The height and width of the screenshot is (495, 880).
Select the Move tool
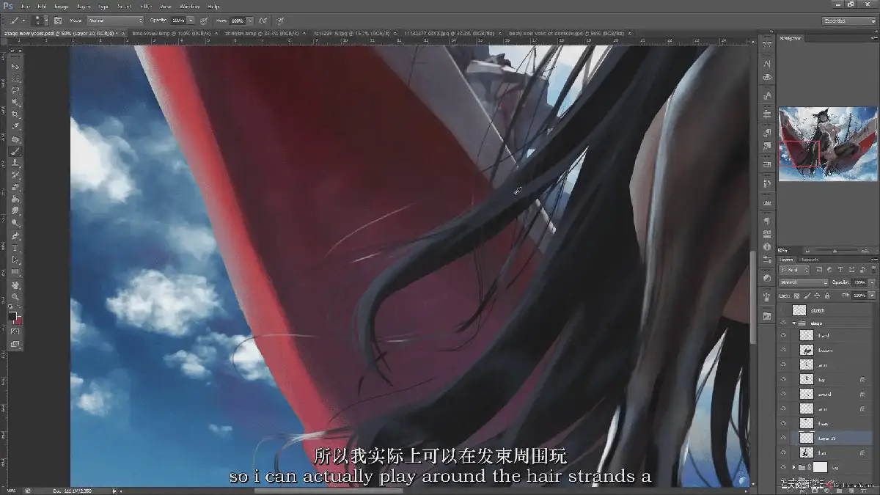[x=16, y=67]
